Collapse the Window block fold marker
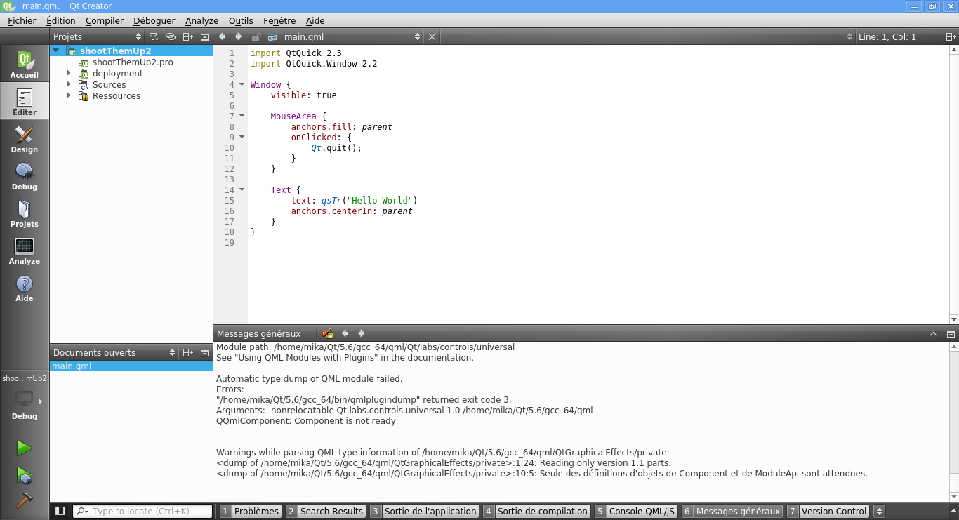The height and width of the screenshot is (520, 959). tap(242, 85)
